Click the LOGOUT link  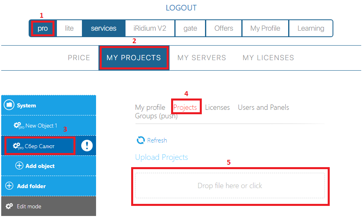[181, 8]
